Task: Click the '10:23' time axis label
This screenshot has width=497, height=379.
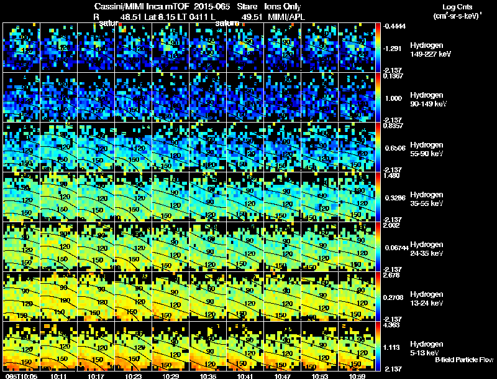Action: pyautogui.click(x=134, y=376)
